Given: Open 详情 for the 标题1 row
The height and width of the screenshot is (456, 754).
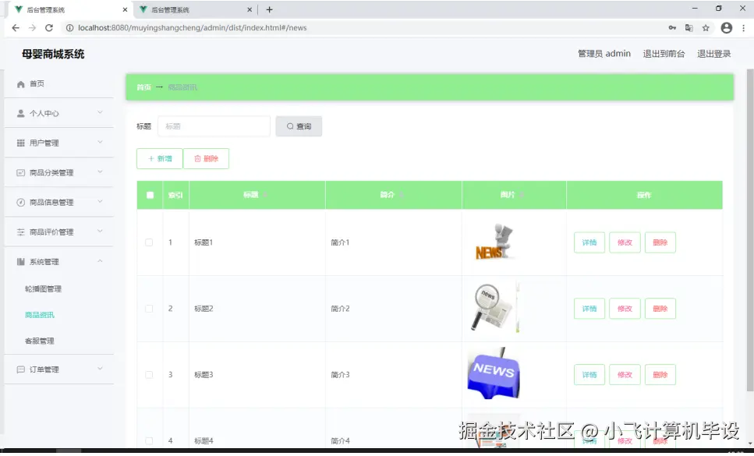Looking at the screenshot, I should (x=589, y=242).
